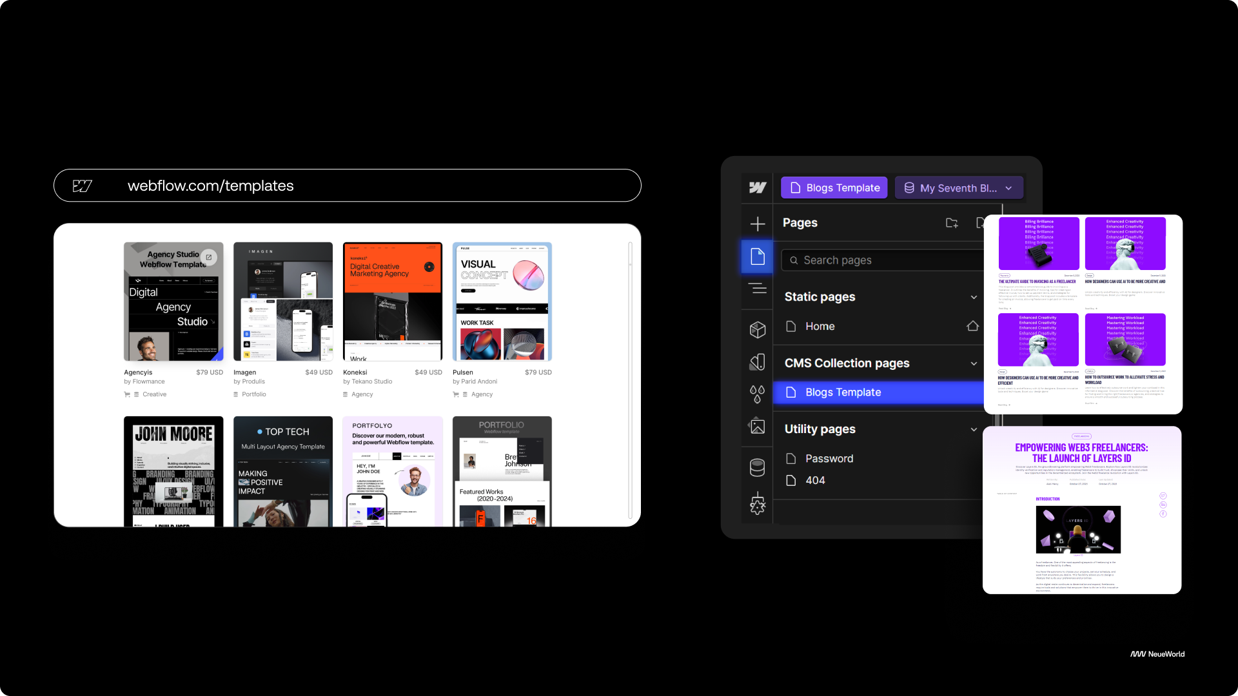Click cart icon under Agencyis template
1238x696 pixels.
coord(127,394)
